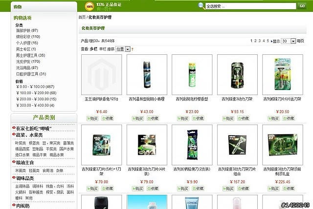
Task: Filter by 个人护理 (15) category
Action: pos(27,43)
